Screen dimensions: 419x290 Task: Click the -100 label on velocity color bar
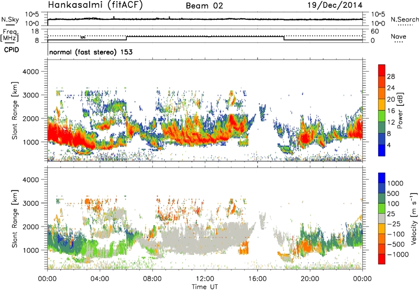coord(396,234)
